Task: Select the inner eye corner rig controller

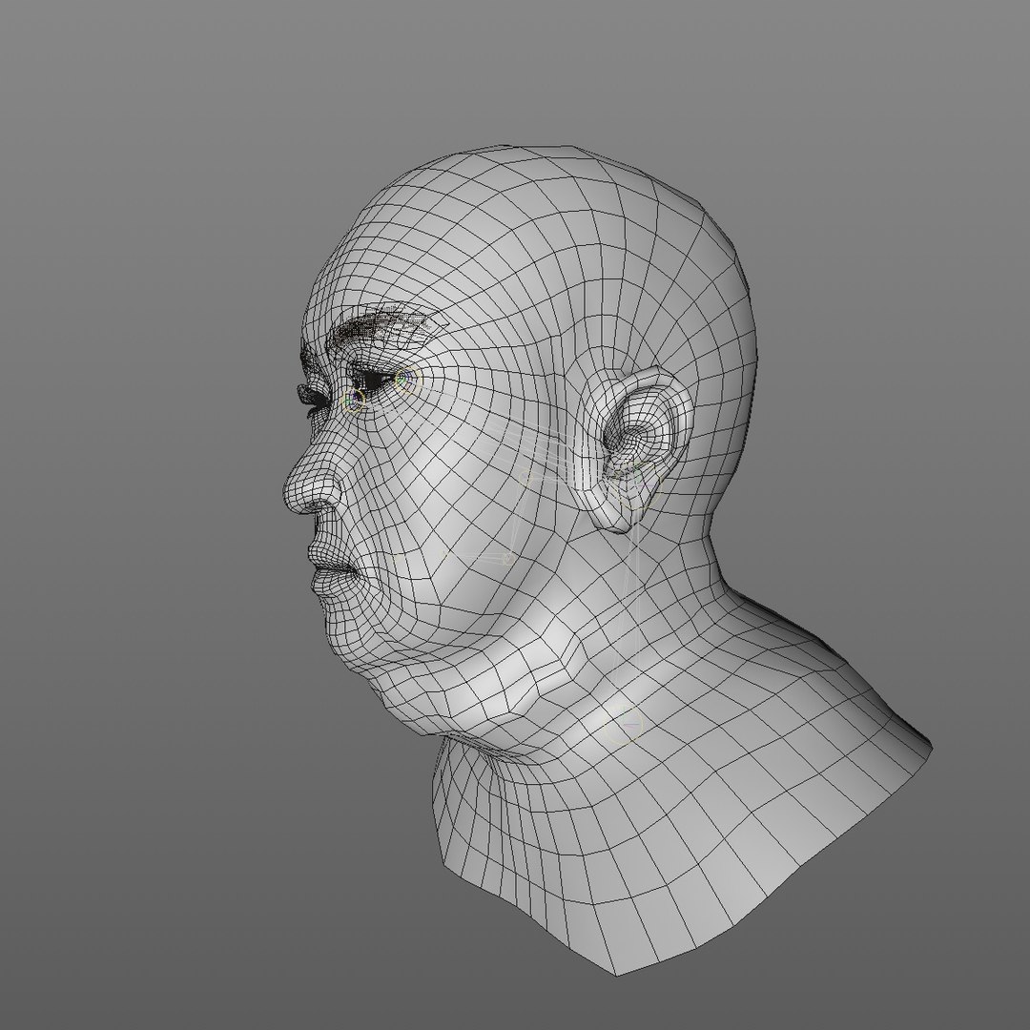Action: [x=355, y=400]
